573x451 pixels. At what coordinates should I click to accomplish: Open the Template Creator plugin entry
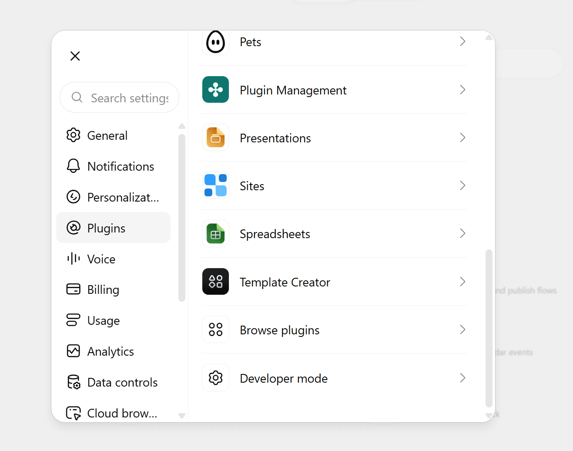[335, 282]
